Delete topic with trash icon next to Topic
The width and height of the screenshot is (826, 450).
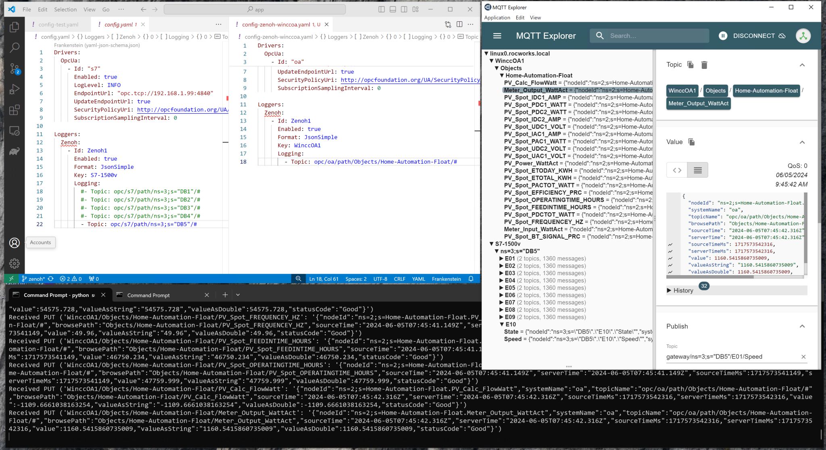pos(704,65)
